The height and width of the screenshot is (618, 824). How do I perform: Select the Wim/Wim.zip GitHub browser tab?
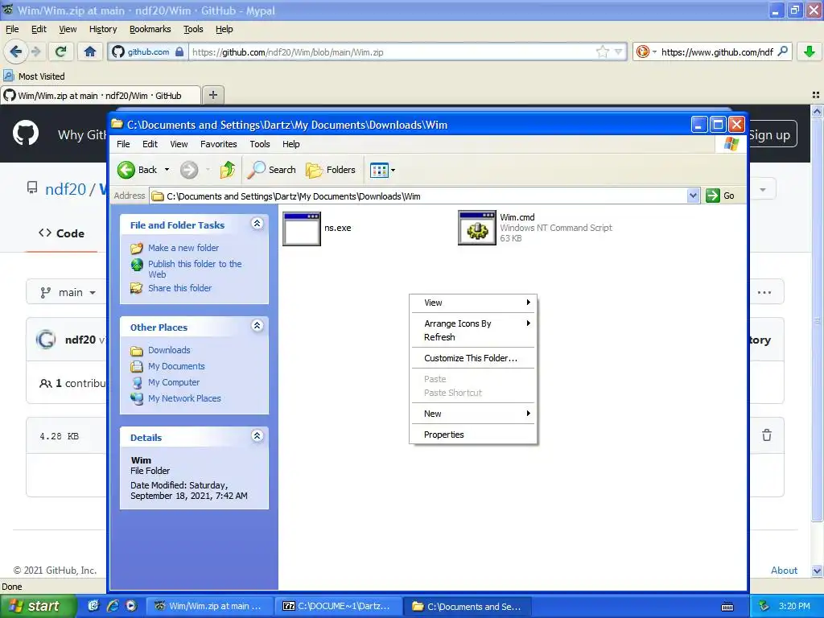click(101, 96)
